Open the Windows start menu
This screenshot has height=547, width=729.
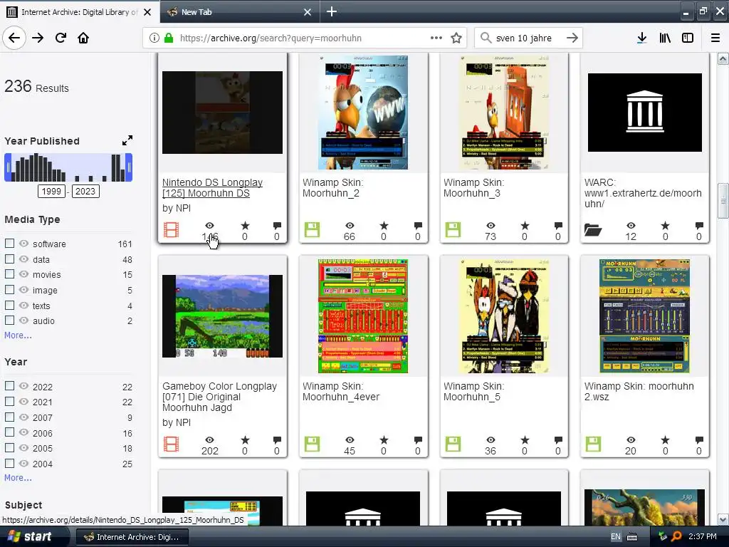pyautogui.click(x=33, y=537)
